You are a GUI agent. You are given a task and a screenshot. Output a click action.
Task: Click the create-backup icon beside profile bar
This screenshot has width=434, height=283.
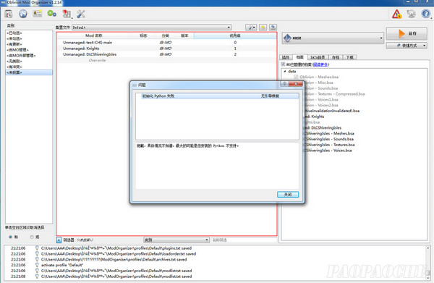click(273, 27)
